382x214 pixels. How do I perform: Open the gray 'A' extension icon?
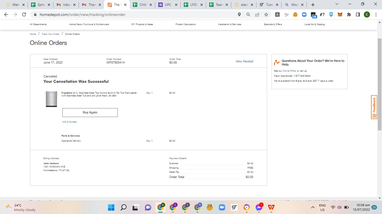point(277,14)
